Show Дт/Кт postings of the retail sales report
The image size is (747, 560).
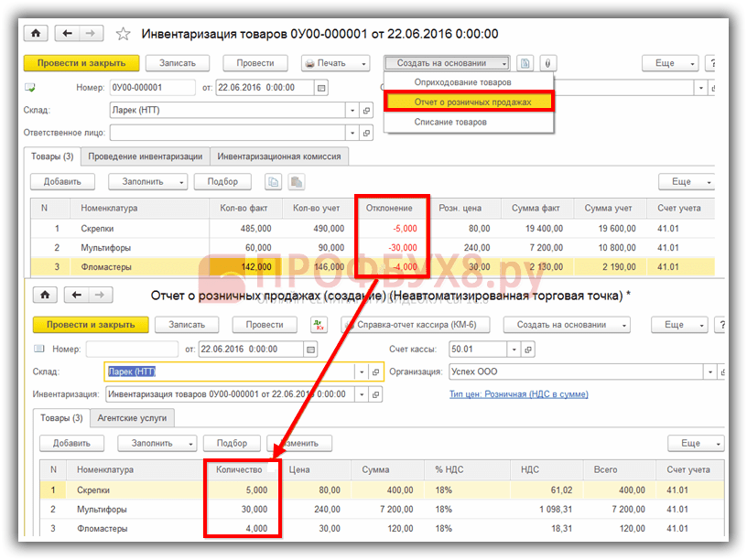tap(319, 325)
